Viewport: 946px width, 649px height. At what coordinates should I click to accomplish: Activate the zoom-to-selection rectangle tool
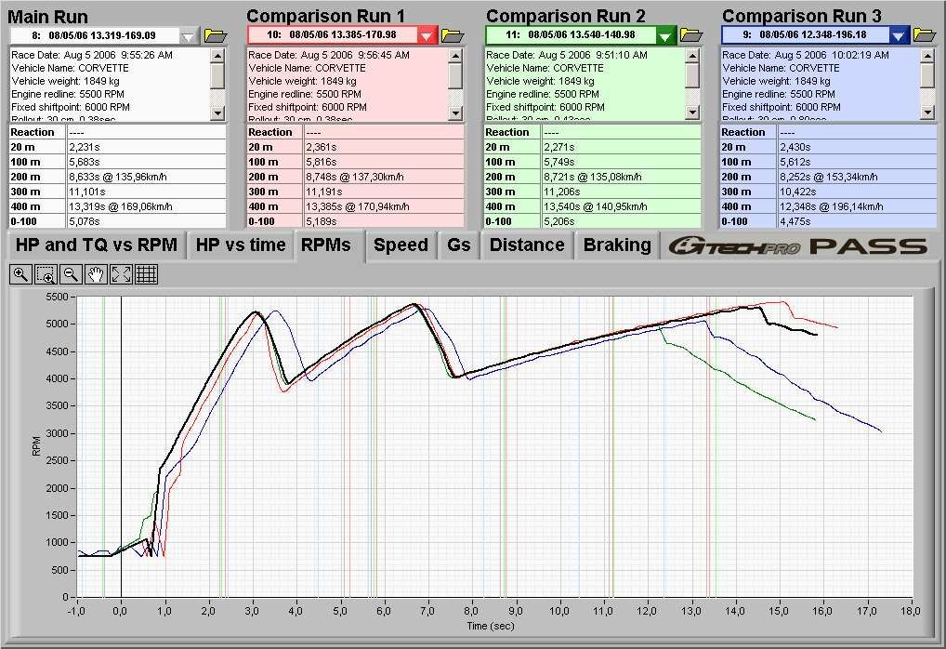(46, 274)
